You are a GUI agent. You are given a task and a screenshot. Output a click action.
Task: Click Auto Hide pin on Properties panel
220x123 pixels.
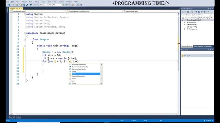[210, 50]
